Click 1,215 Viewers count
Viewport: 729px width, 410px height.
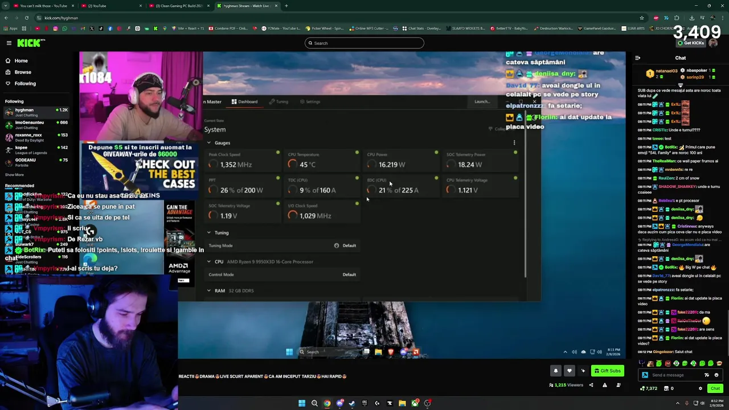pyautogui.click(x=567, y=386)
